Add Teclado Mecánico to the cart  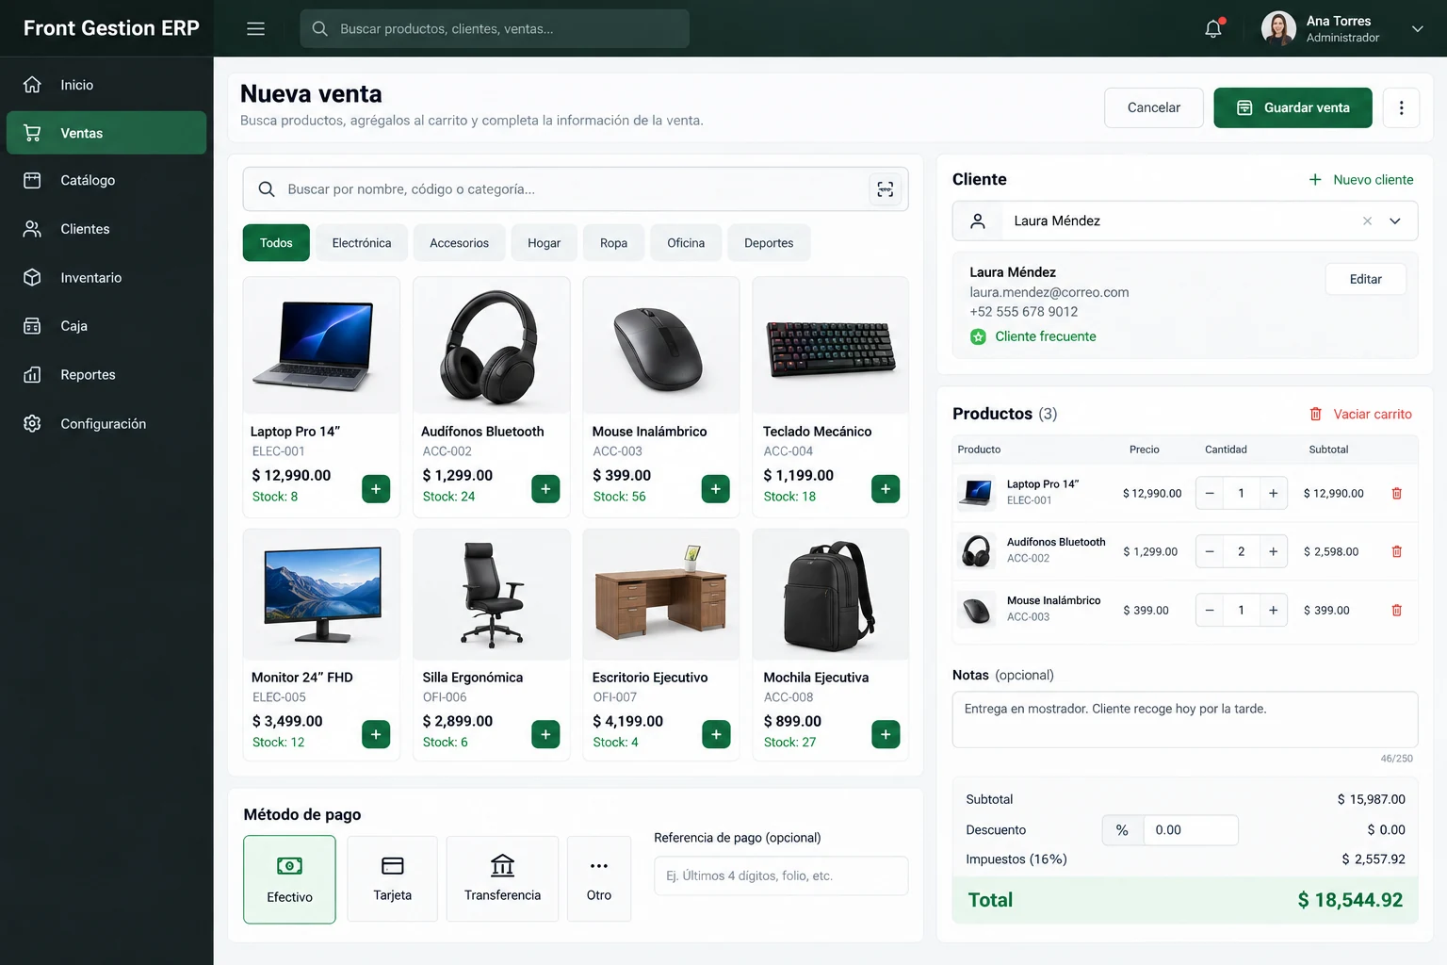coord(886,489)
